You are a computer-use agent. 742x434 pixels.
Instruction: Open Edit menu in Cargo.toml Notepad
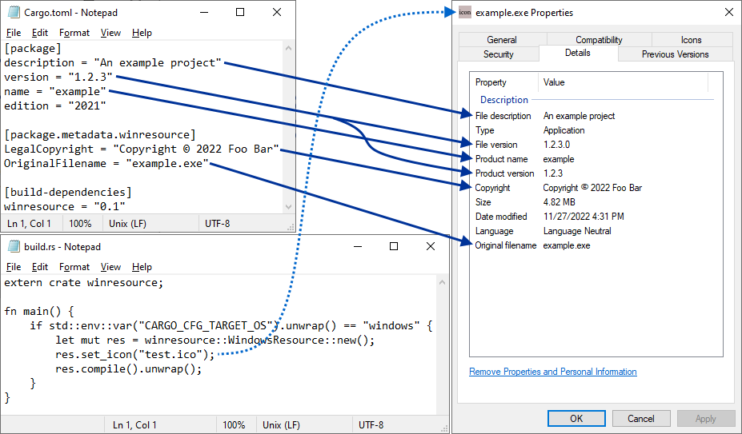coord(40,33)
